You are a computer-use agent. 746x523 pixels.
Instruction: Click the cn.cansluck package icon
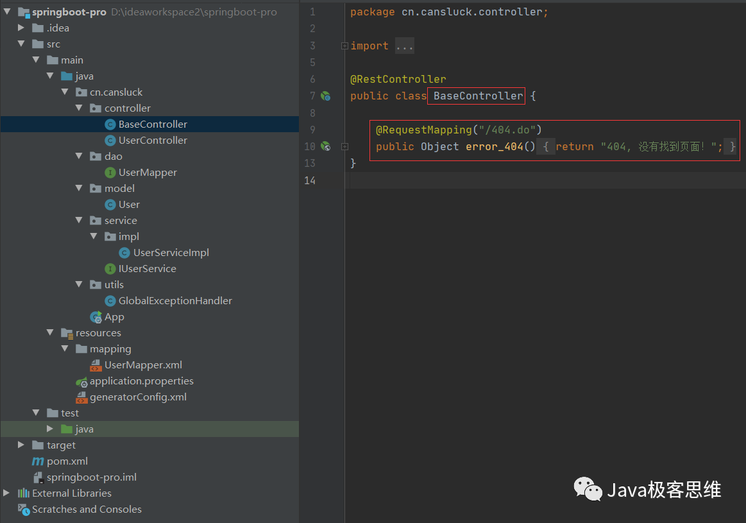coord(81,92)
